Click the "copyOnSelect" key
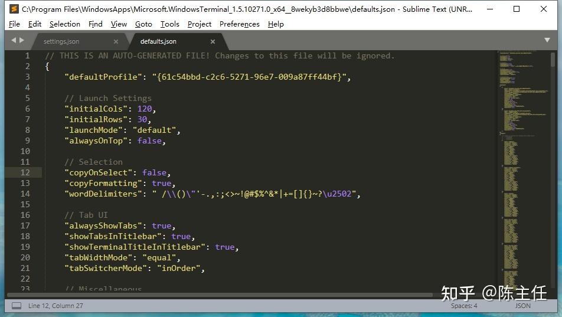This screenshot has height=317, width=562. pyautogui.click(x=98, y=172)
